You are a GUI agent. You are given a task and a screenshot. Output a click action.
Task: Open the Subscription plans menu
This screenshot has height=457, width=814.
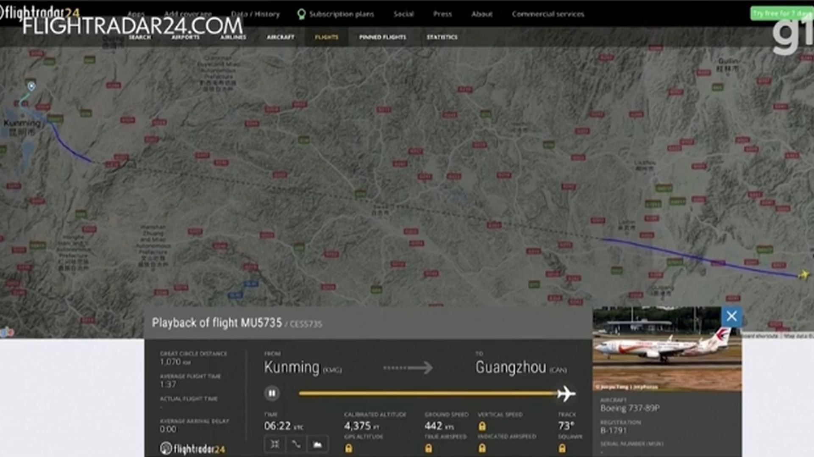(341, 14)
